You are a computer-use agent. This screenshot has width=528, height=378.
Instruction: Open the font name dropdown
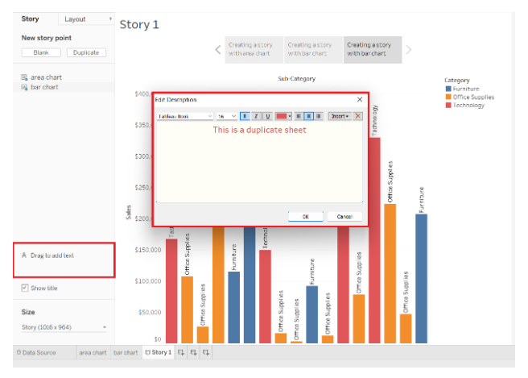click(184, 116)
